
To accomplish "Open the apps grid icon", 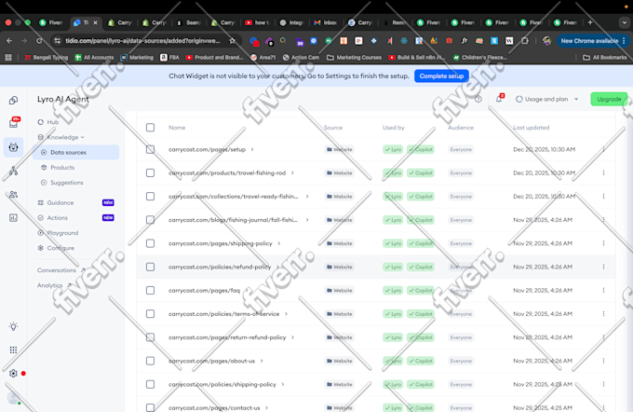I will (x=13, y=350).
